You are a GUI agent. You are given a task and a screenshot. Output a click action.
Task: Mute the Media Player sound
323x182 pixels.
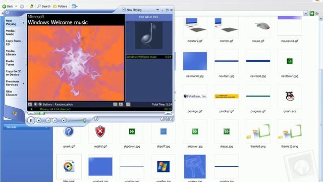point(64,120)
